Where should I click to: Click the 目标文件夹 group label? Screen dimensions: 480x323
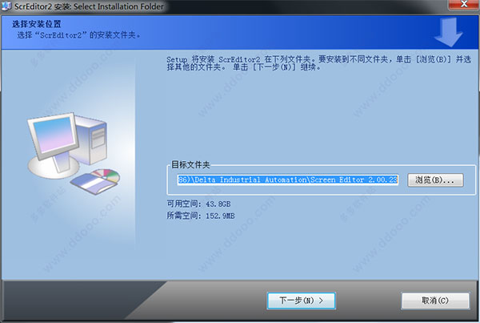pyautogui.click(x=190, y=165)
